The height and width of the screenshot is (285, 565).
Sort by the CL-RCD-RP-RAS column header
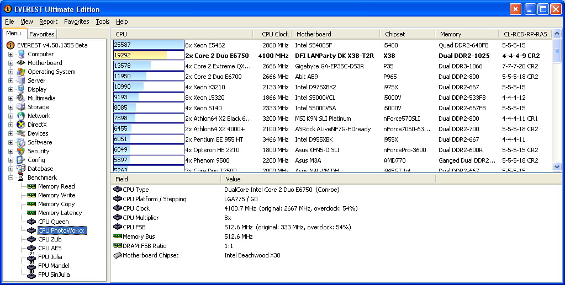click(x=525, y=34)
